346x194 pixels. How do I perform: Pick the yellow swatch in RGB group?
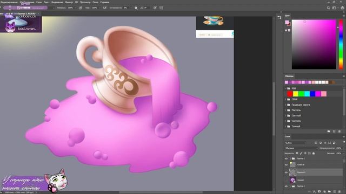click(x=296, y=94)
